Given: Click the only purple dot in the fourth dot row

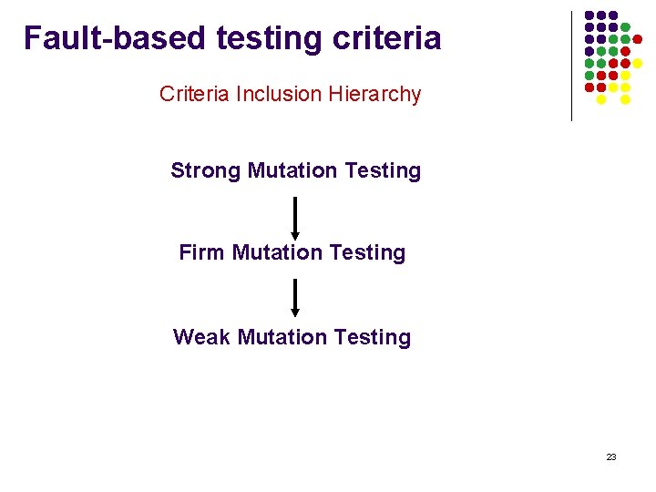Looking at the screenshot, I should tap(589, 52).
